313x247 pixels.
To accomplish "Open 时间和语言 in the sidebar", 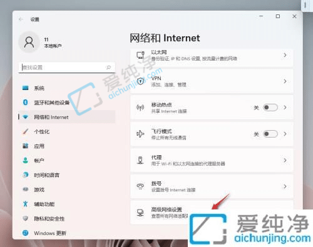I will [x=67, y=175].
